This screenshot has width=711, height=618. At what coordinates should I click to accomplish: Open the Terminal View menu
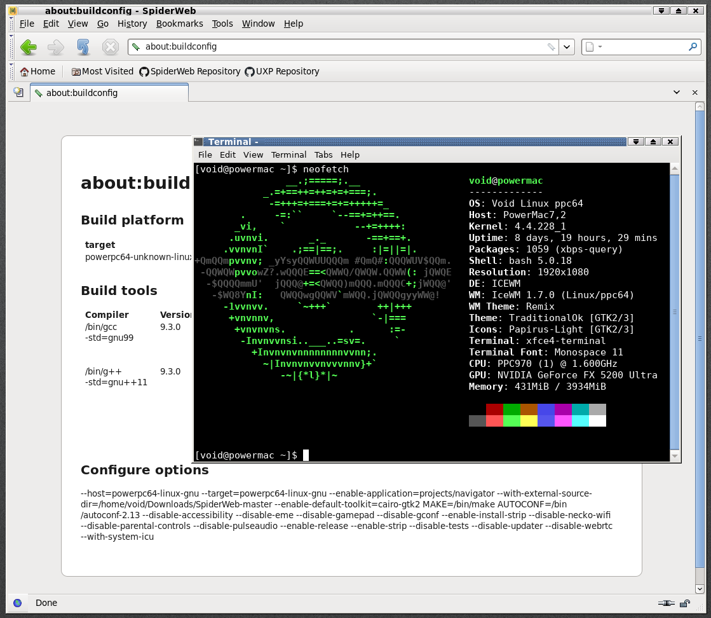(x=253, y=154)
